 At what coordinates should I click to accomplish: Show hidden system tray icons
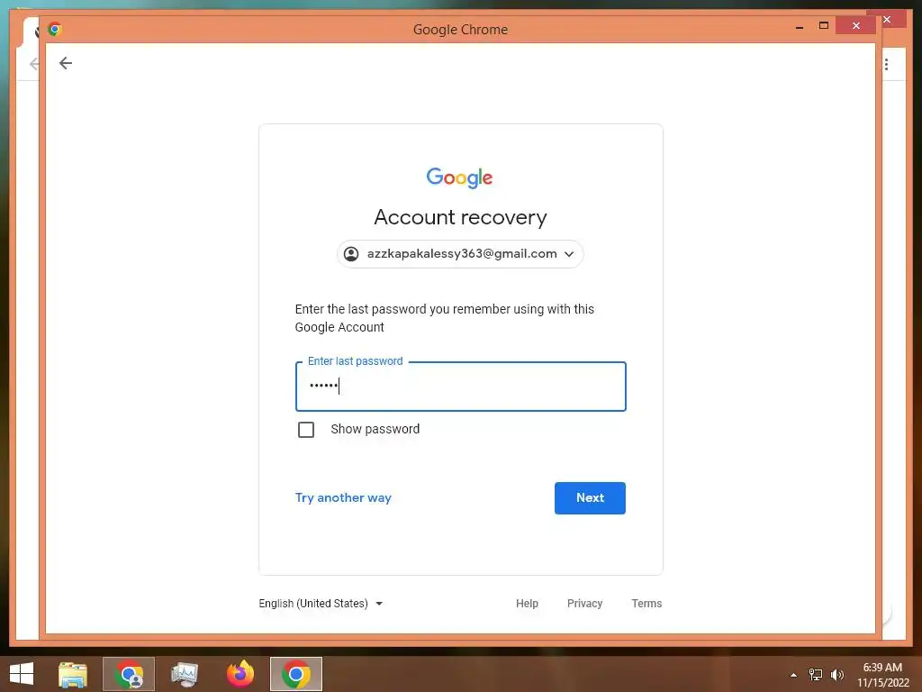click(x=793, y=675)
